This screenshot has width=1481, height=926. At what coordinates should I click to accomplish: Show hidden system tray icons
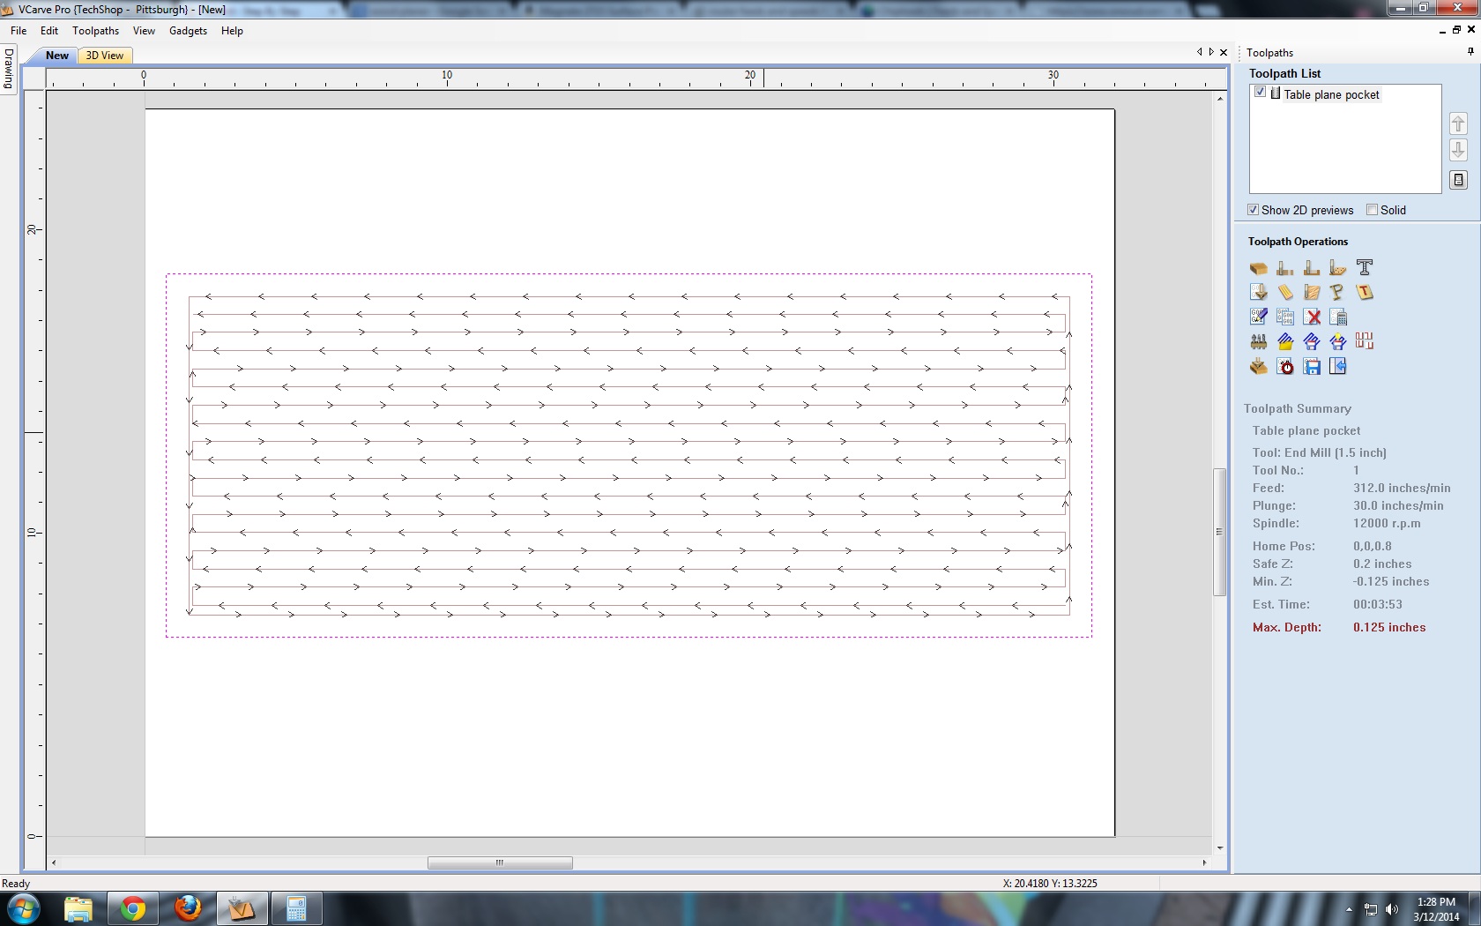[x=1349, y=909]
